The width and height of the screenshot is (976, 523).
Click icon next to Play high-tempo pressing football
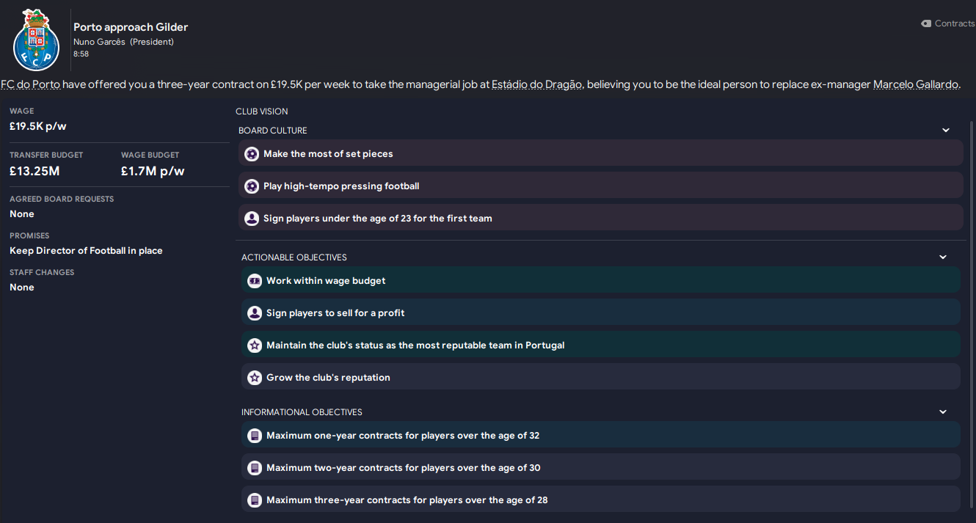click(252, 186)
